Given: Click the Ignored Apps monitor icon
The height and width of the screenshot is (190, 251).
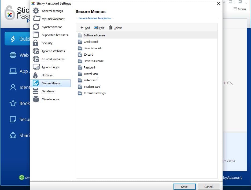Looking at the screenshot, I should (x=36, y=67).
